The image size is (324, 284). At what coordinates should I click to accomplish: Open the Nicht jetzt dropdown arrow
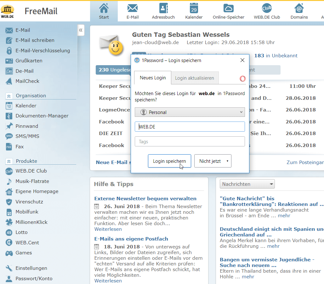228,161
